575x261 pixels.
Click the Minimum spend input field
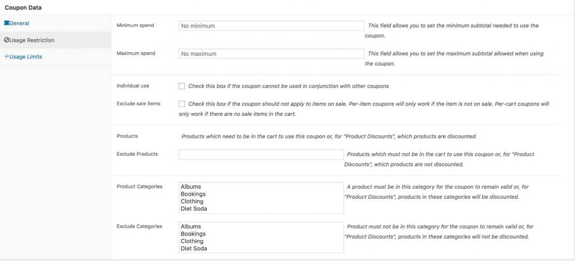tap(271, 26)
